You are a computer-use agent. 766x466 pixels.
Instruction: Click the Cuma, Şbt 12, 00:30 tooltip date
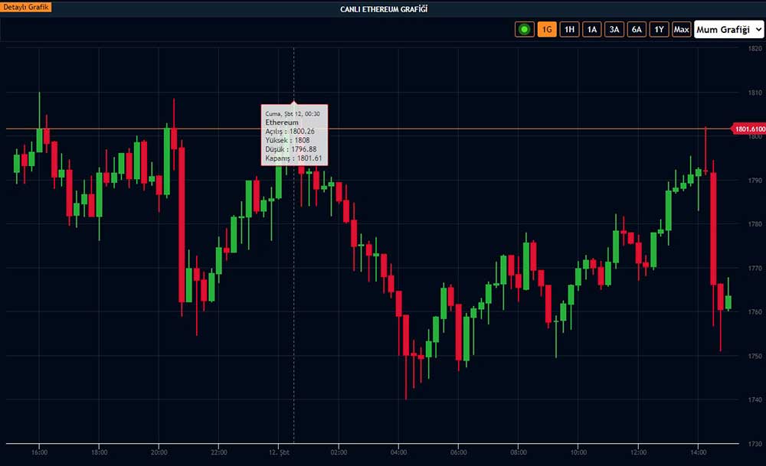[292, 114]
